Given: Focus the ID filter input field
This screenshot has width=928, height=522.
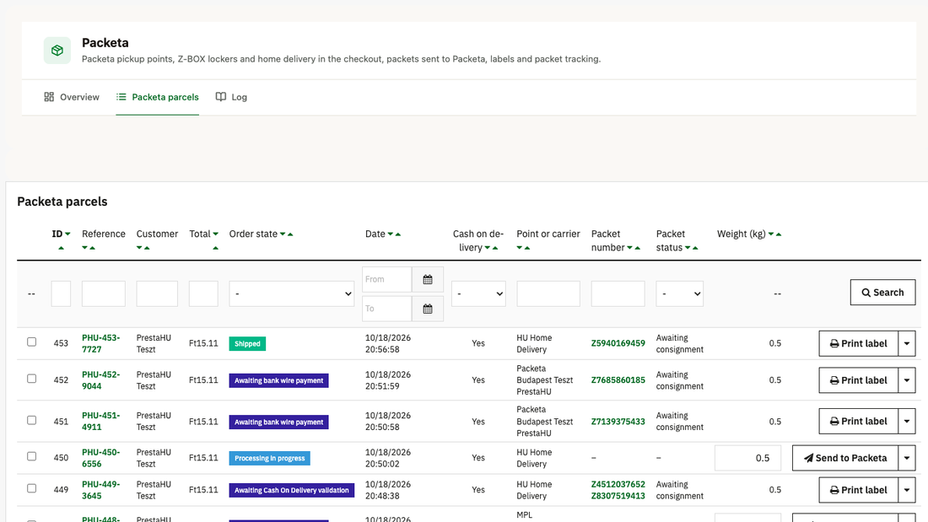Looking at the screenshot, I should click(61, 293).
